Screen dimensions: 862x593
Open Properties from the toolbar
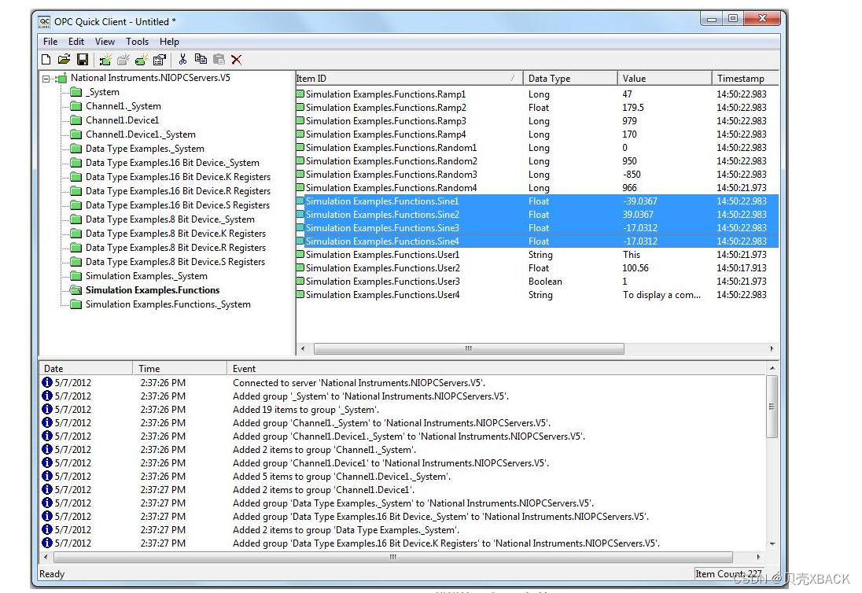pos(160,59)
